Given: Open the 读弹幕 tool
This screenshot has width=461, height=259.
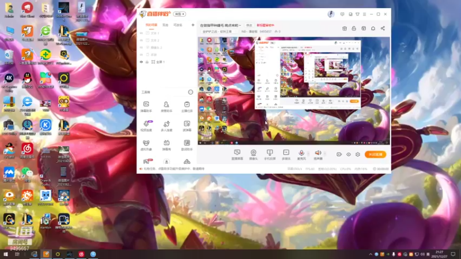Looking at the screenshot, I should pos(187,125).
